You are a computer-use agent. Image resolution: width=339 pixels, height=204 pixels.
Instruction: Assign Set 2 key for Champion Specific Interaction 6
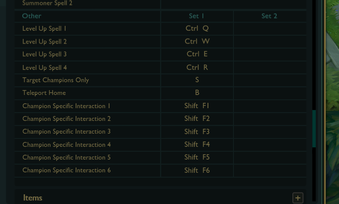270,170
